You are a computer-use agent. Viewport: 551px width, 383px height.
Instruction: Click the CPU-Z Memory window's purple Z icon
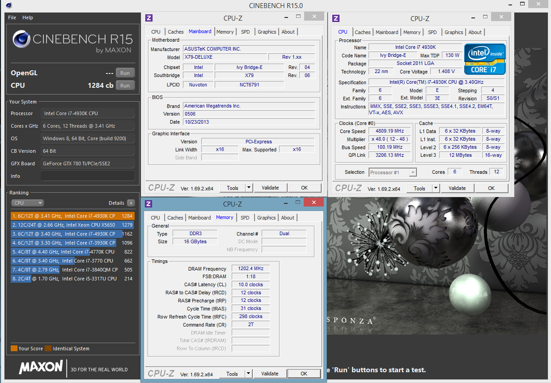tap(149, 204)
